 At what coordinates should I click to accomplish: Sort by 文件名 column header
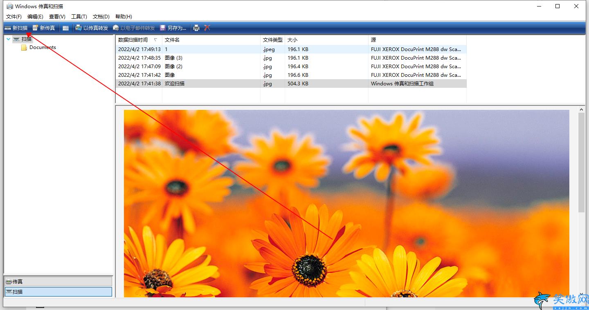tap(211, 40)
